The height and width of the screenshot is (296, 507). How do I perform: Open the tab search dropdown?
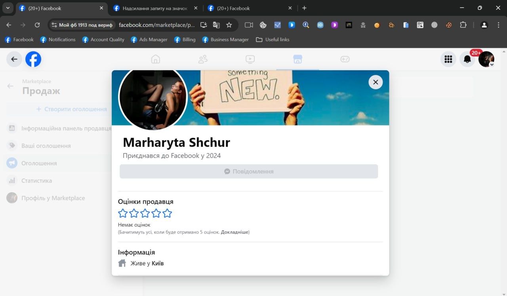pos(8,8)
